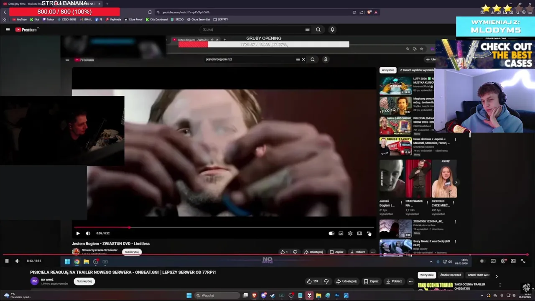Open TAKU OCENIA TRAILER recommended thumbnail
This screenshot has width=535, height=301.
[x=435, y=286]
